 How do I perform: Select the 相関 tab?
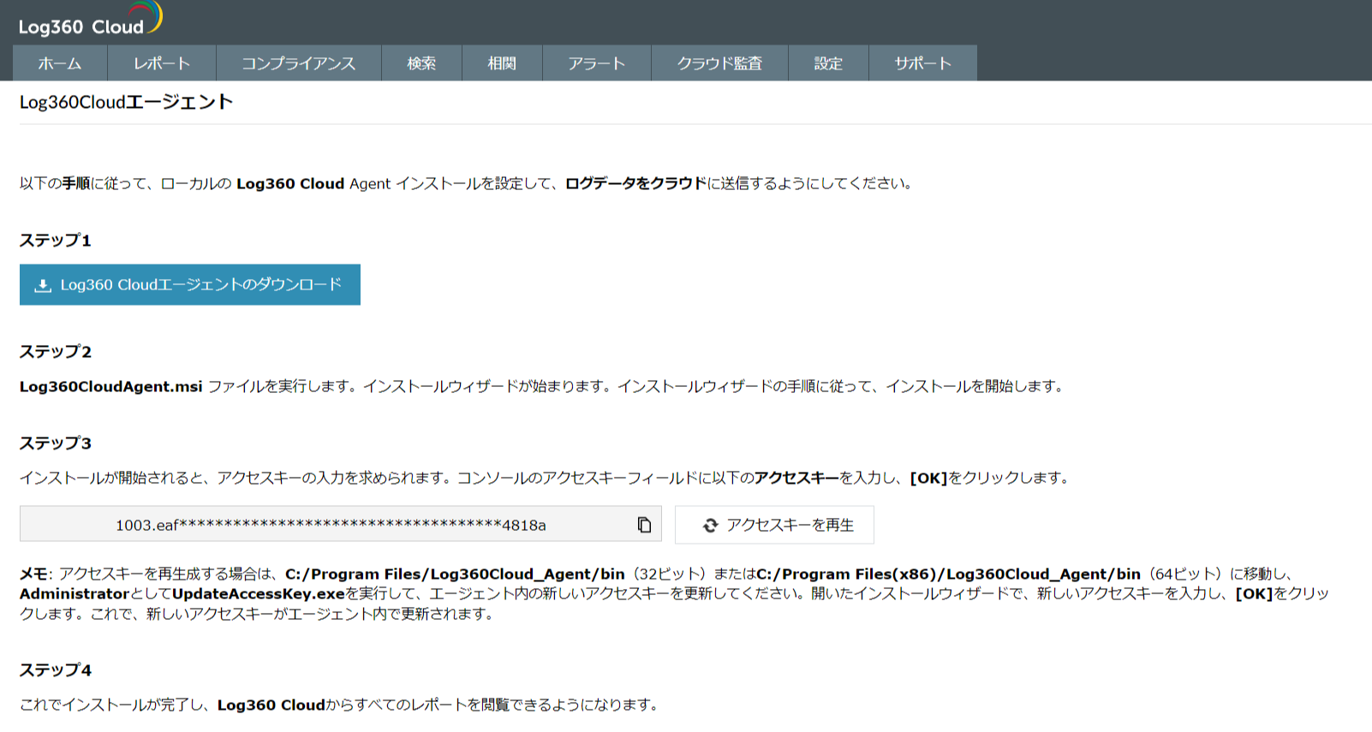pos(502,63)
